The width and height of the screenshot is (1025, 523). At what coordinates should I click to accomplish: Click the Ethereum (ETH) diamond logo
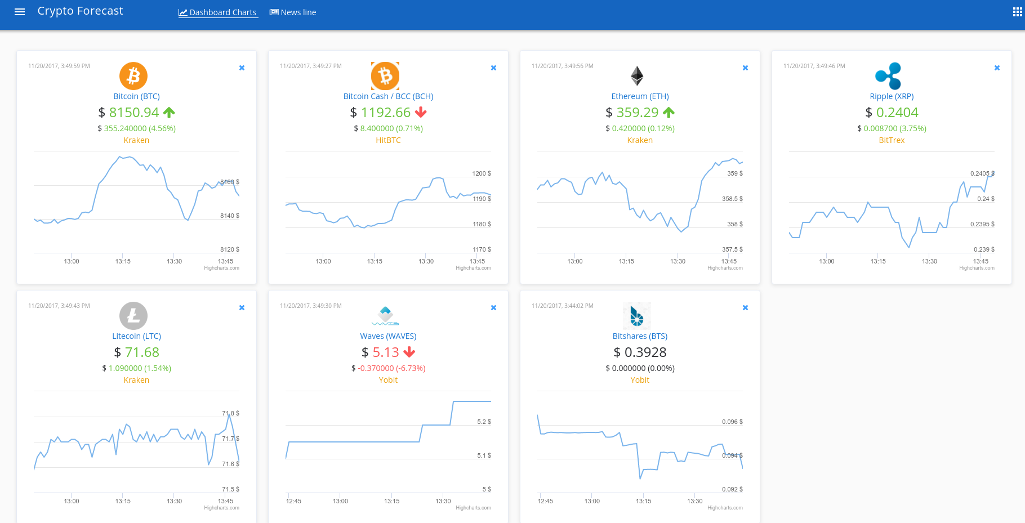pos(637,75)
